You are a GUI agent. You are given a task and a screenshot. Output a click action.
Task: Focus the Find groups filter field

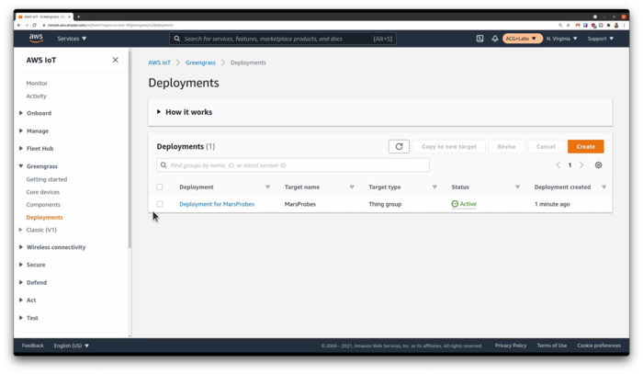tap(293, 165)
